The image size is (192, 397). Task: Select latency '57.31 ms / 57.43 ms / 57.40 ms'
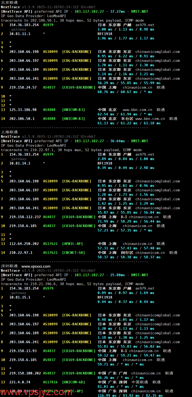(129, 248)
